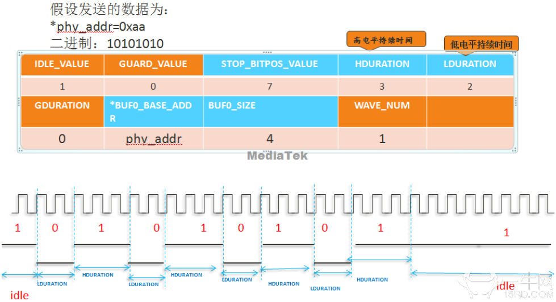Select value 0 under GUARD_VALUE
The height and width of the screenshot is (302, 556).
[153, 86]
